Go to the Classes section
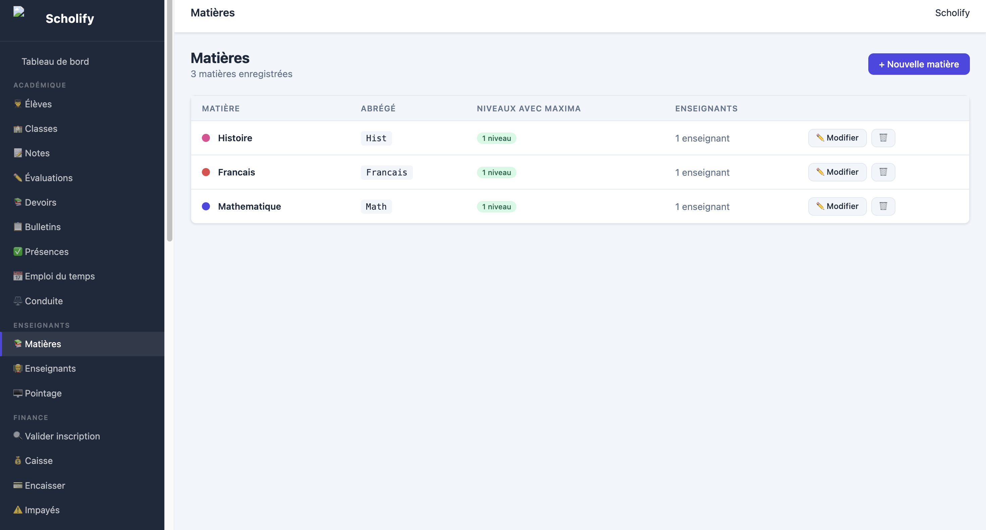Viewport: 986px width, 530px height. click(x=82, y=129)
